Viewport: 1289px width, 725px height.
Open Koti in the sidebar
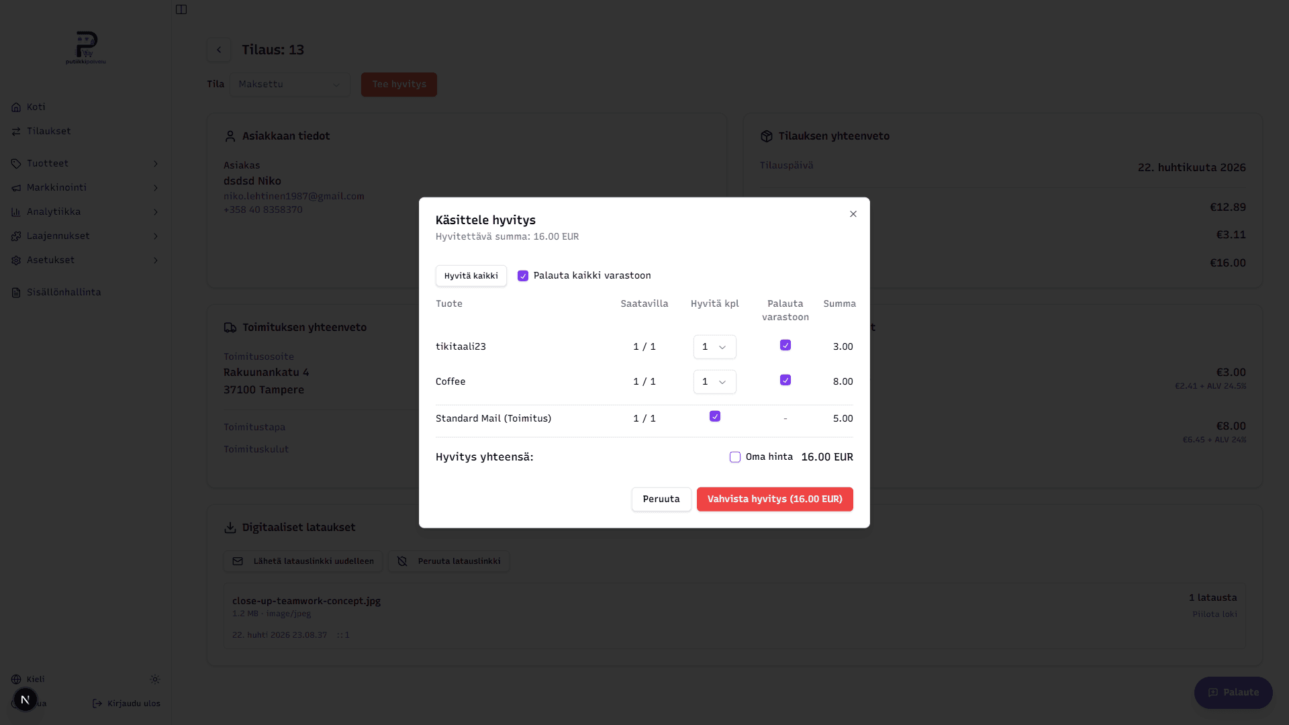coord(85,107)
